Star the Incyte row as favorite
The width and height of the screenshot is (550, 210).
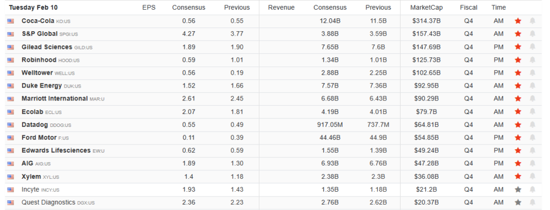tap(518, 190)
